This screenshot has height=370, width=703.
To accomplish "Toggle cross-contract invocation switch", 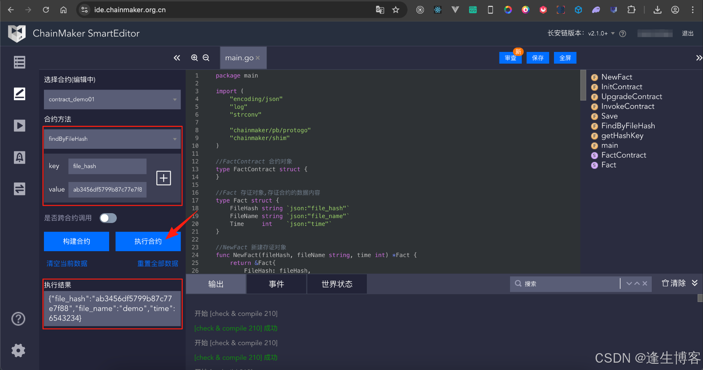I will [108, 218].
